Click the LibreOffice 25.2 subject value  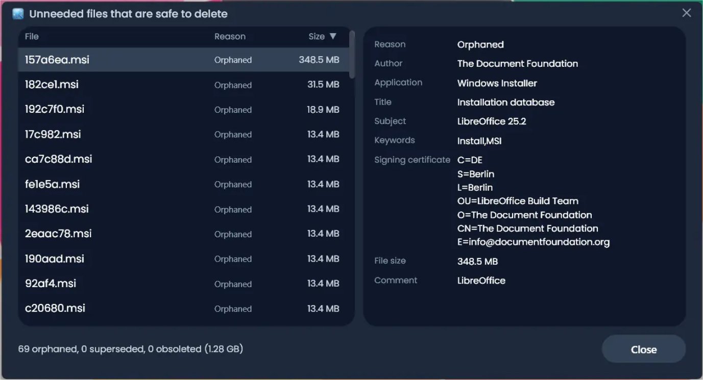[x=492, y=121]
